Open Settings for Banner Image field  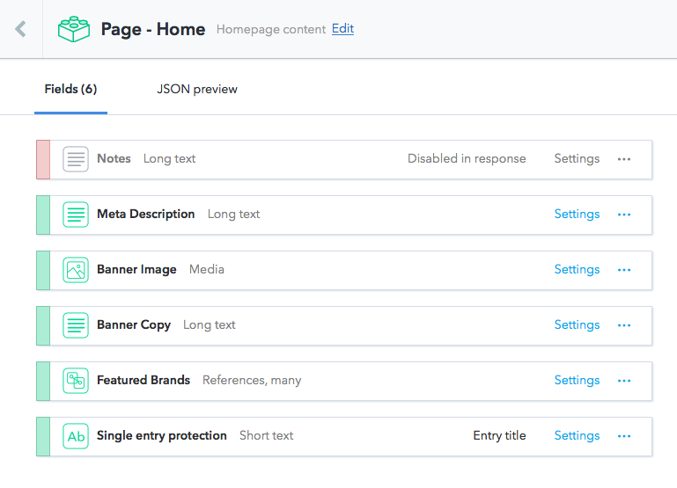pyautogui.click(x=577, y=269)
